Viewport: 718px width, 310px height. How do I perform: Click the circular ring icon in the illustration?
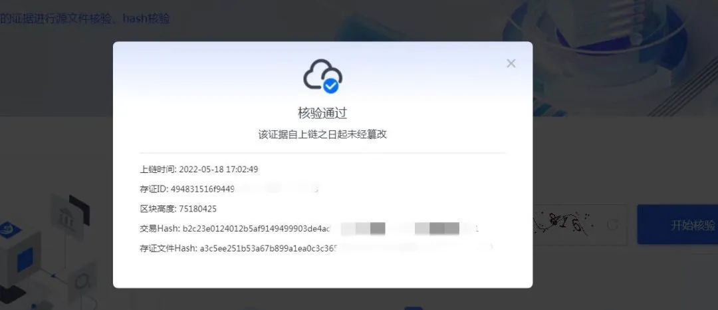click(x=83, y=279)
